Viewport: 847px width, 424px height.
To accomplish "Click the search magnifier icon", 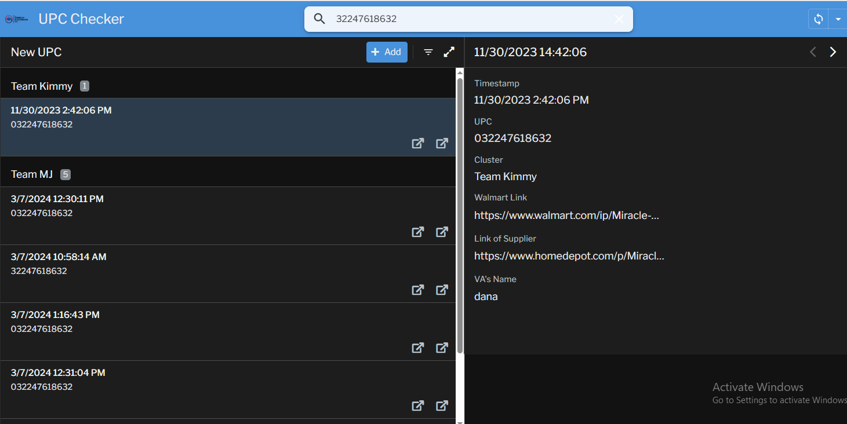I will point(319,19).
